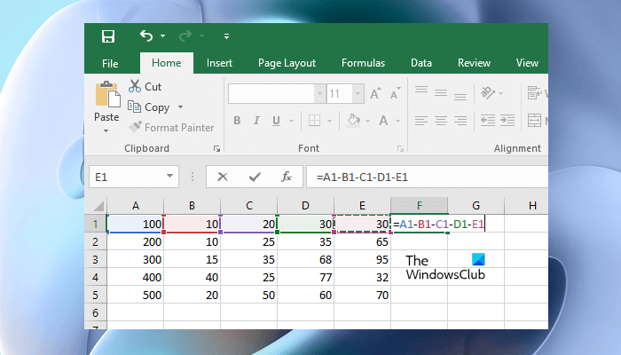The image size is (621, 355).
Task: Click the Paste clipboard icon
Action: point(107,95)
